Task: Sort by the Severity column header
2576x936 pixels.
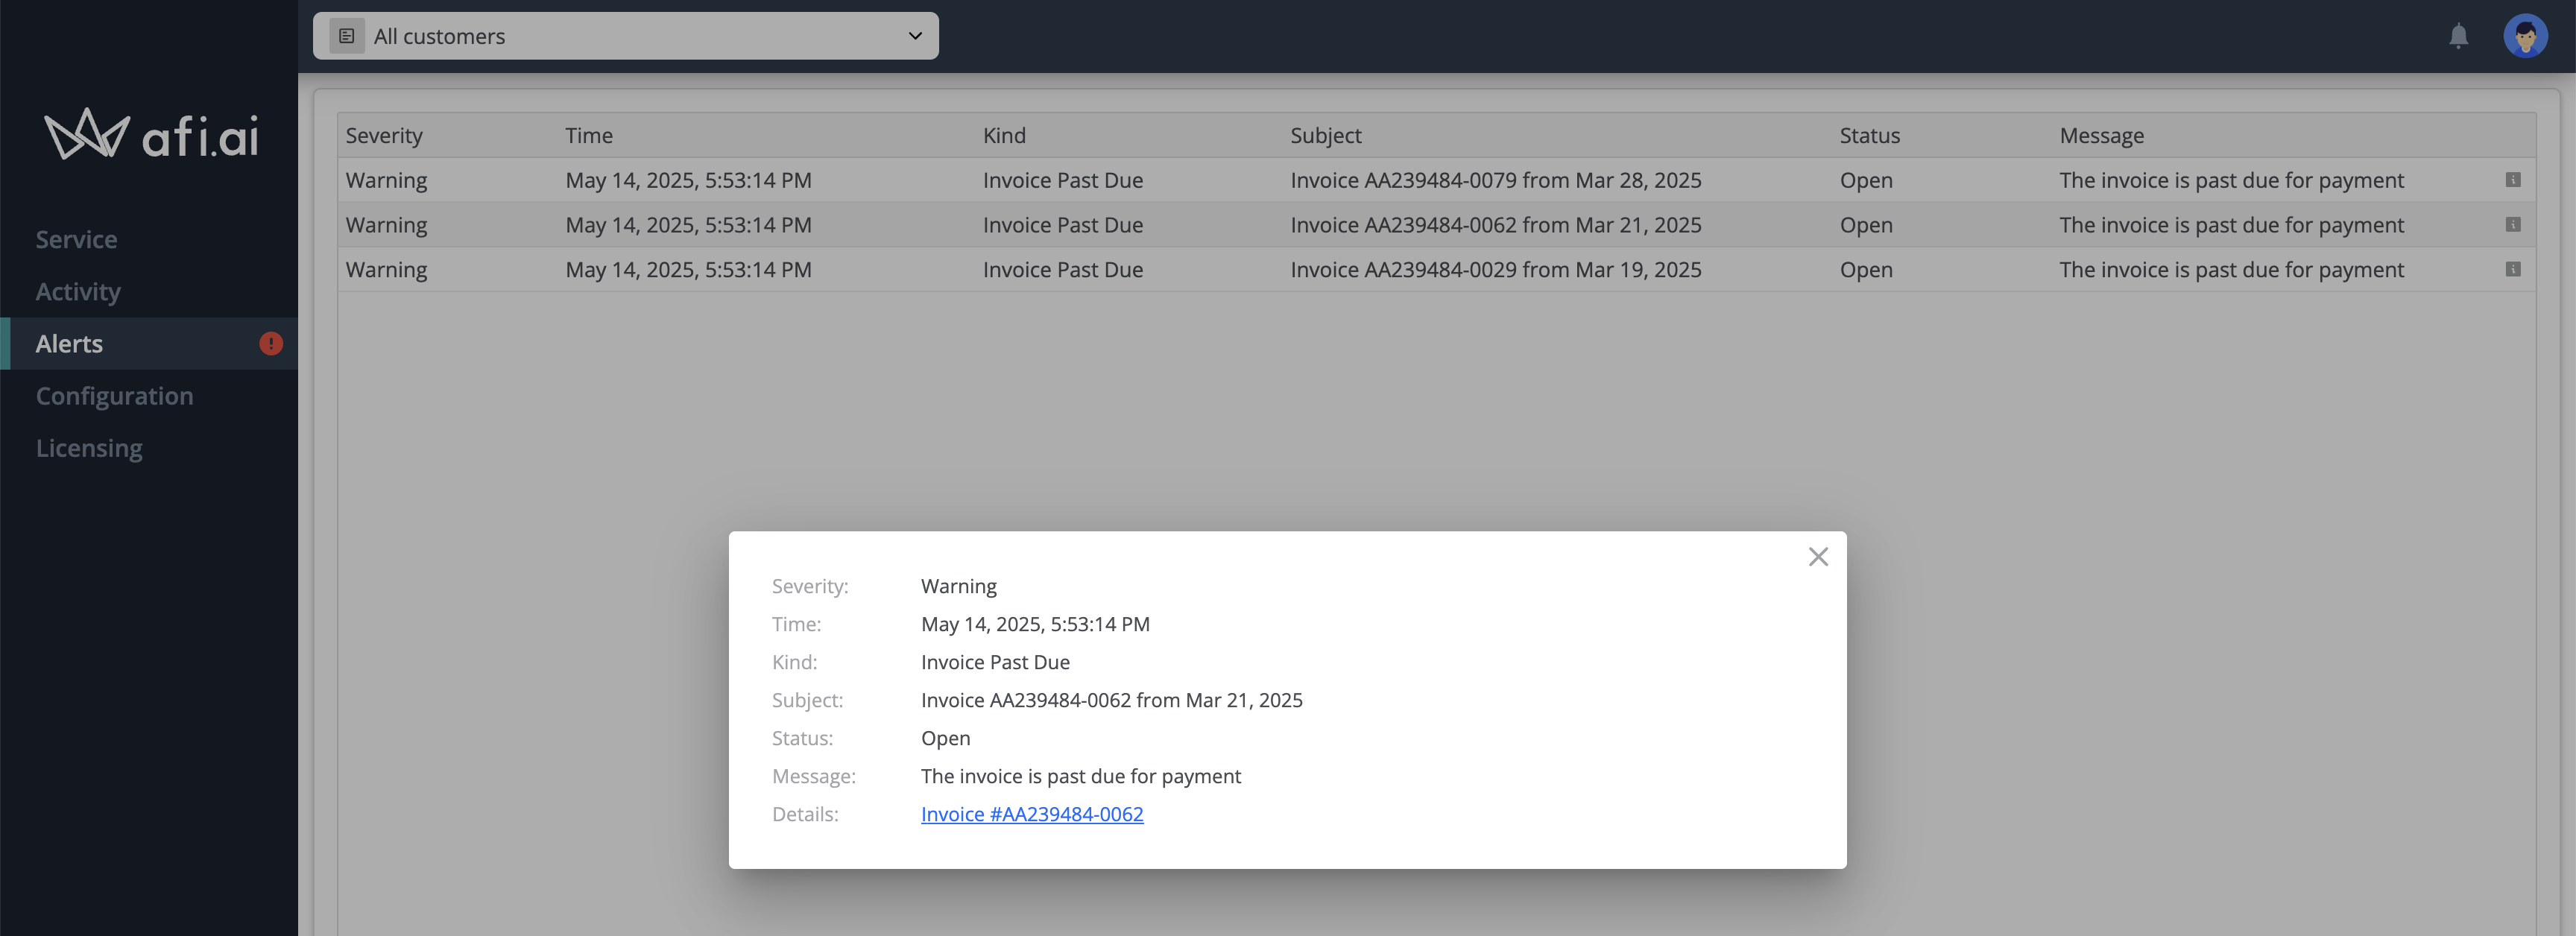Action: (384, 135)
